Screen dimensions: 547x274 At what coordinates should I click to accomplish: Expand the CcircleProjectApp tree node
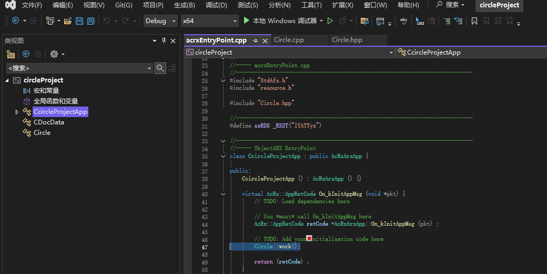click(x=17, y=112)
